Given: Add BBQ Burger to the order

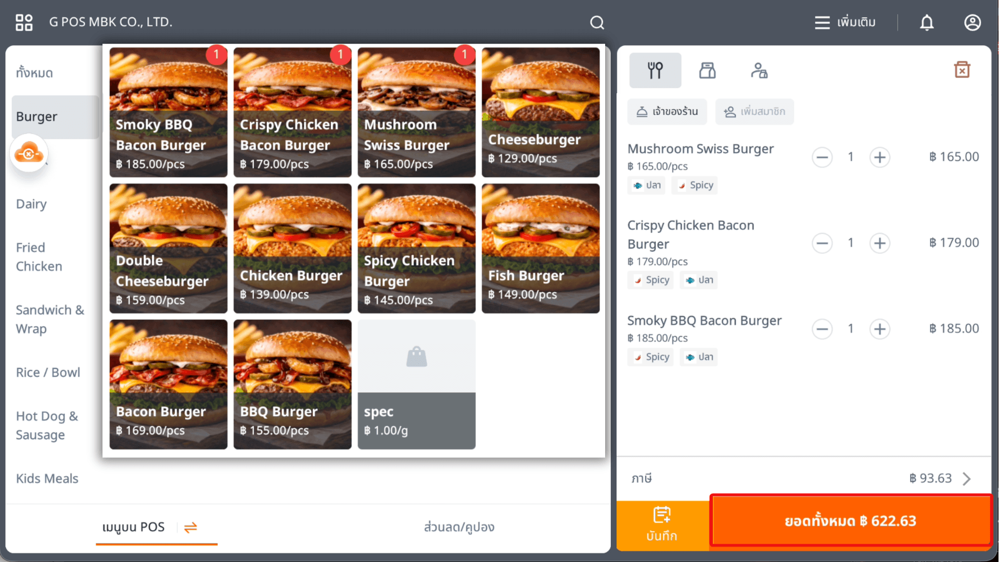Looking at the screenshot, I should 292,385.
